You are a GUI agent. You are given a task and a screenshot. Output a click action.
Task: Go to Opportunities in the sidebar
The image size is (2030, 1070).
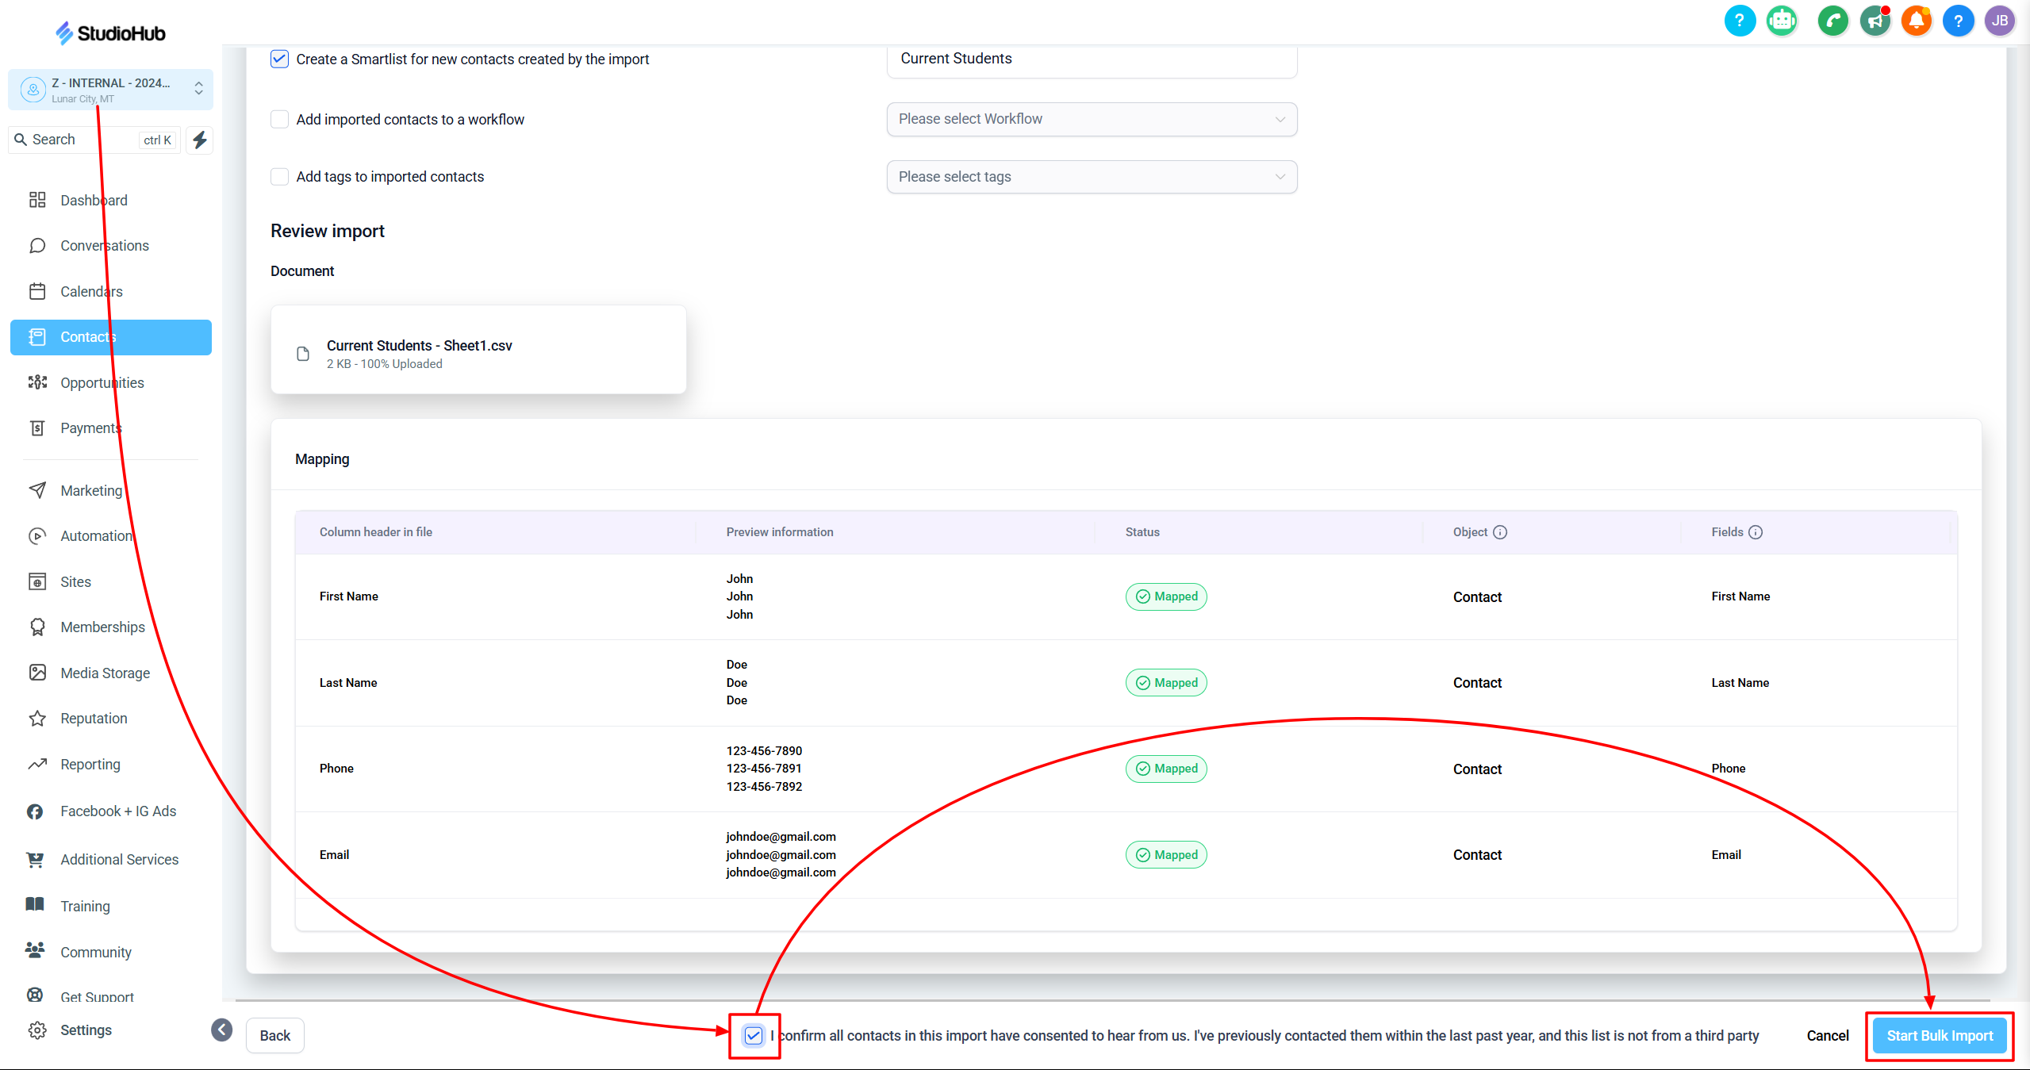click(x=102, y=383)
